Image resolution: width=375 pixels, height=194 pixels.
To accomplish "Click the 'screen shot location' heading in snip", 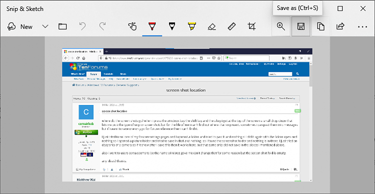I will point(186,90).
